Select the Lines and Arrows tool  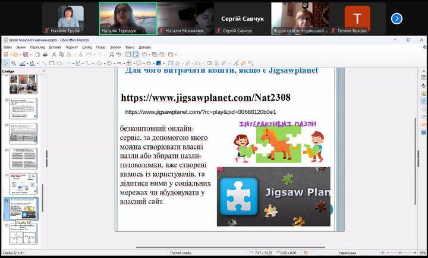click(68, 63)
